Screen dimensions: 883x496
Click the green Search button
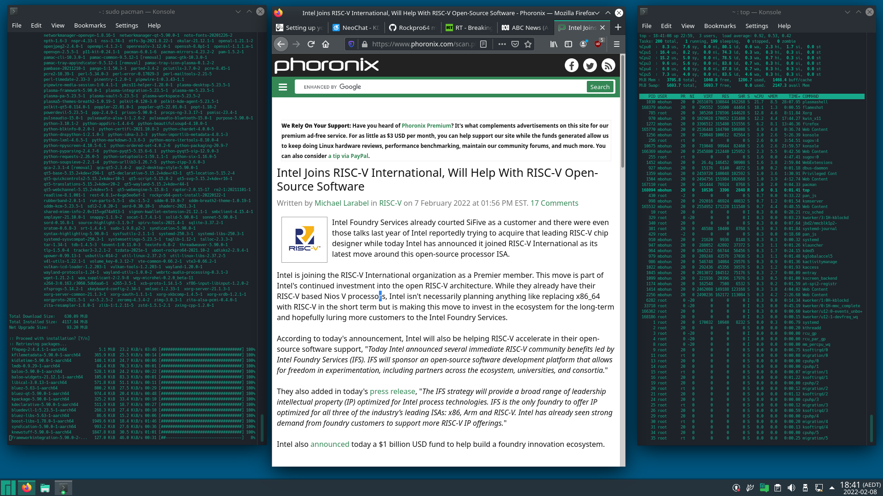pyautogui.click(x=600, y=87)
